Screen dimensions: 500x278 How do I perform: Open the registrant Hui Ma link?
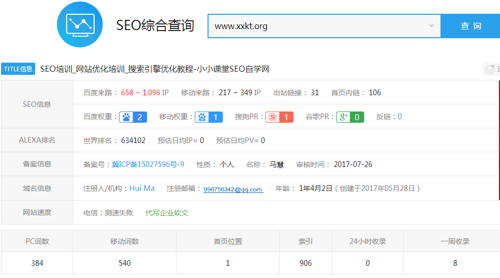pyautogui.click(x=142, y=188)
